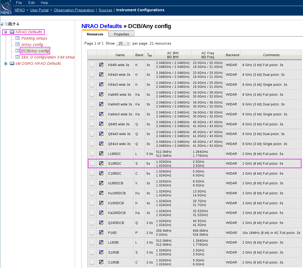Click the move up arrow icon
303x268 pixels.
coord(14,24)
